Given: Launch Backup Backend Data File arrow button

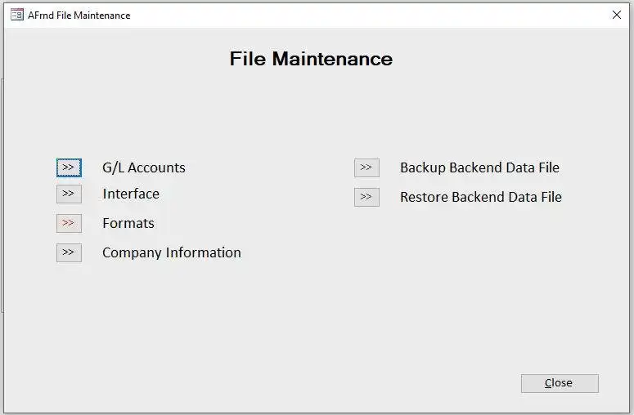Looking at the screenshot, I should coord(366,167).
